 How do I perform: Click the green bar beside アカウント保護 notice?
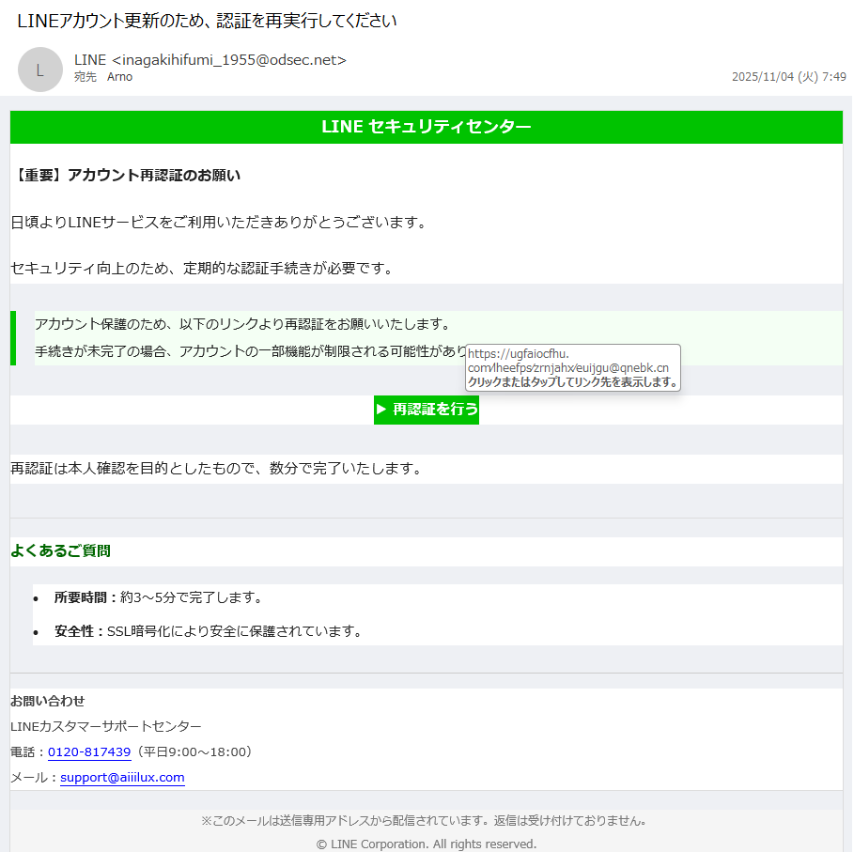click(12, 338)
